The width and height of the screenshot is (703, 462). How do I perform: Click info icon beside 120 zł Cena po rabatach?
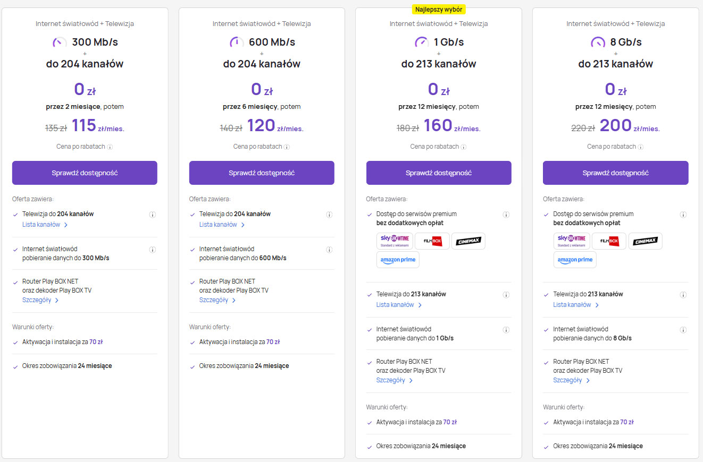[x=287, y=147]
